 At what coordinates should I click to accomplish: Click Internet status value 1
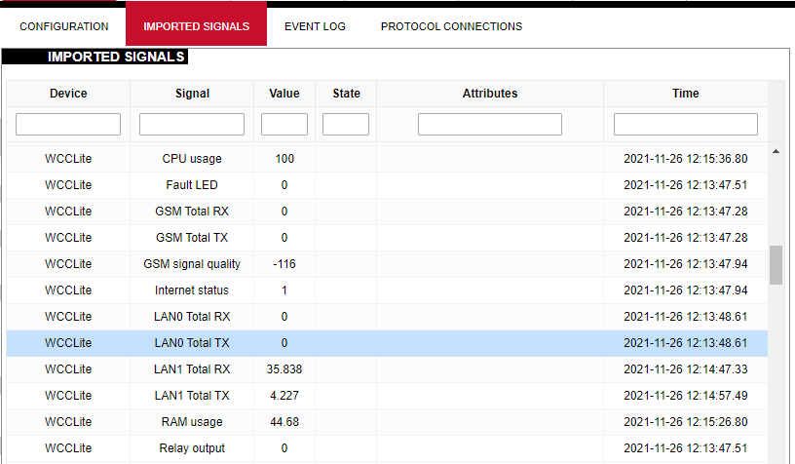(x=284, y=290)
